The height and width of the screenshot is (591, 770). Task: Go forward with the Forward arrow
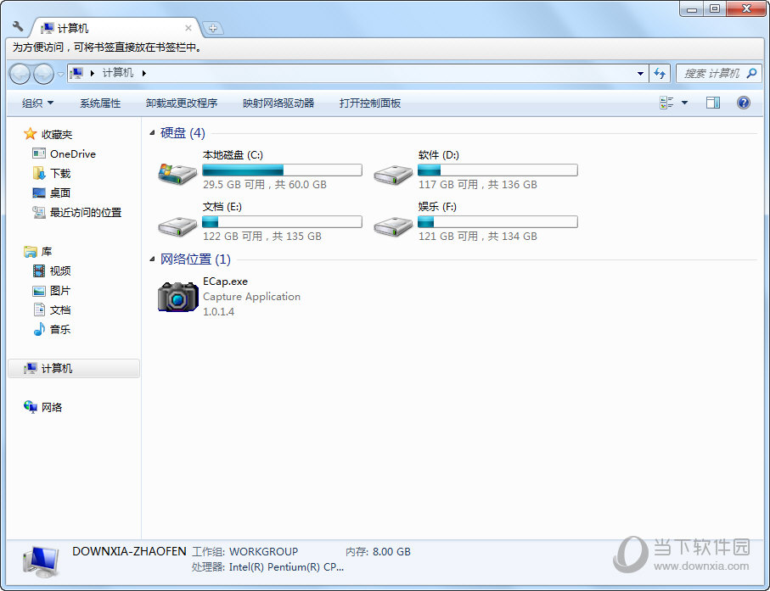(43, 74)
